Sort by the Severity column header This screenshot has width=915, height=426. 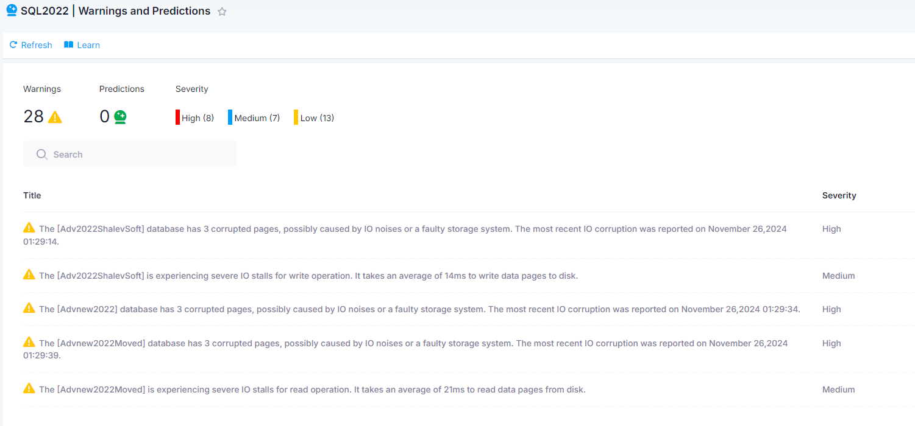[839, 195]
